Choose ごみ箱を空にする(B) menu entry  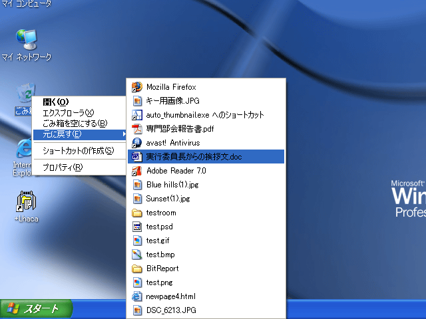79,124
